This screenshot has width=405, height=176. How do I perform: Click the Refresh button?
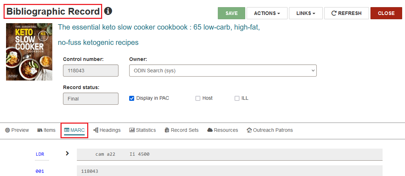(346, 13)
